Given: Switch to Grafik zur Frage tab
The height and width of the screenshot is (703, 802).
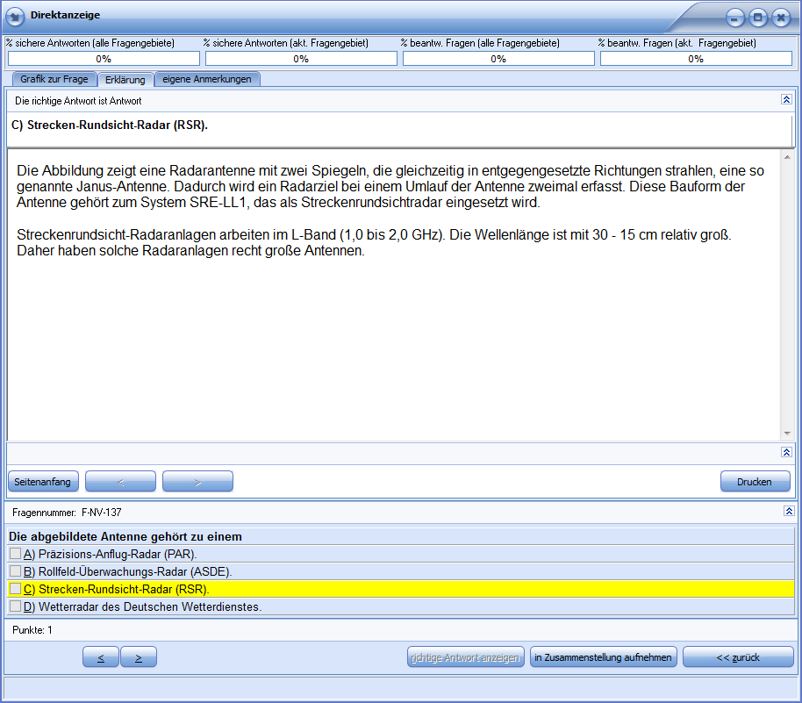Looking at the screenshot, I should tap(54, 79).
